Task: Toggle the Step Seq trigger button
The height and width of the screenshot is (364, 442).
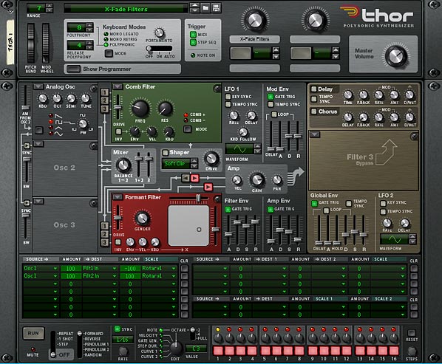Action: coord(193,42)
